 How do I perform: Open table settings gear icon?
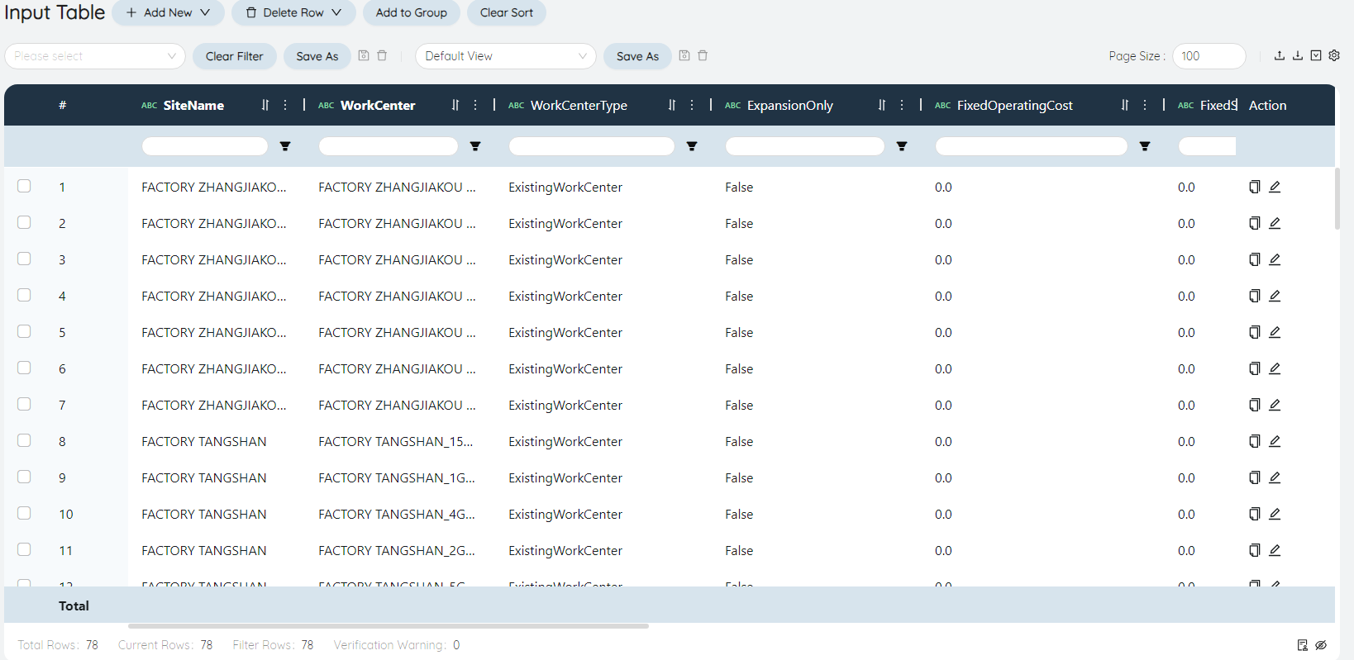(x=1333, y=55)
